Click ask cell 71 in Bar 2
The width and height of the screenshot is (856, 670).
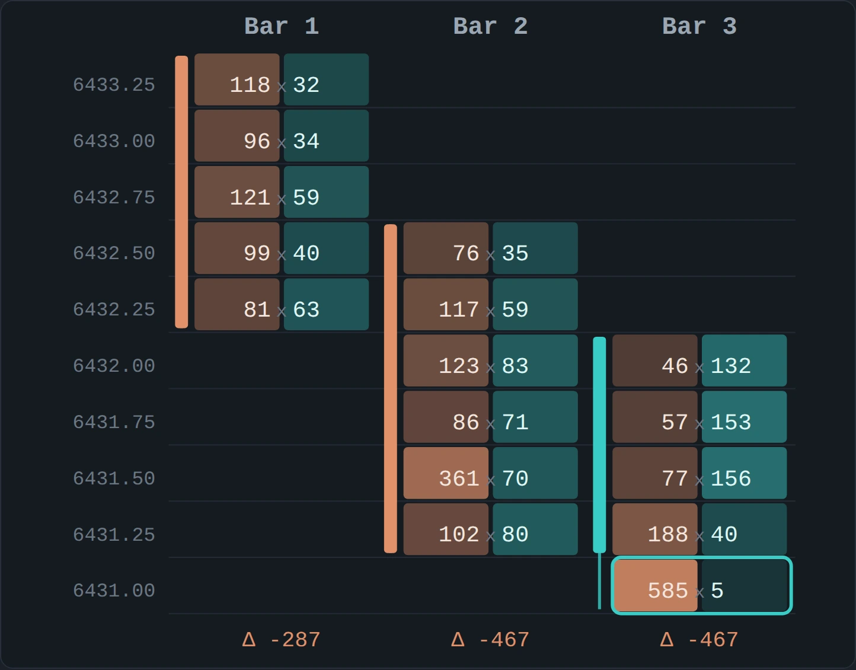tap(535, 417)
